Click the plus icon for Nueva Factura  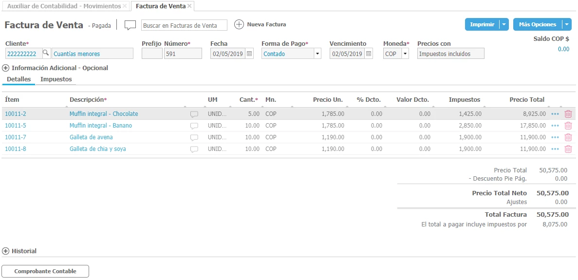[x=239, y=24]
